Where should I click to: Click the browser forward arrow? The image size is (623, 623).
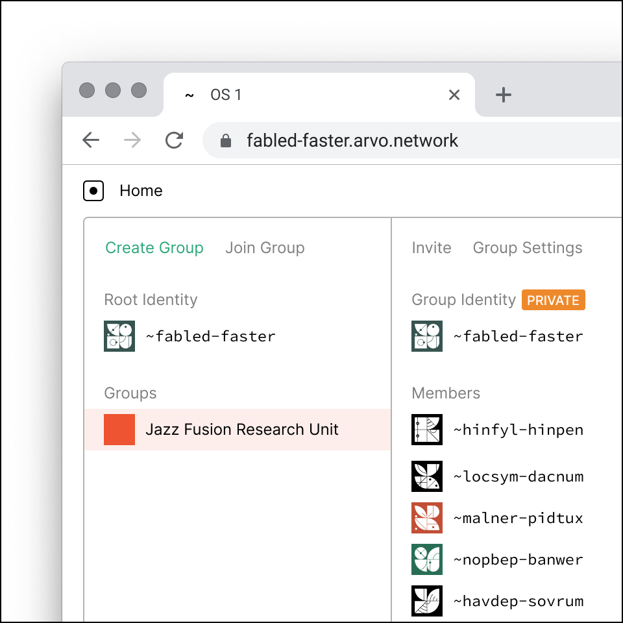(x=132, y=140)
